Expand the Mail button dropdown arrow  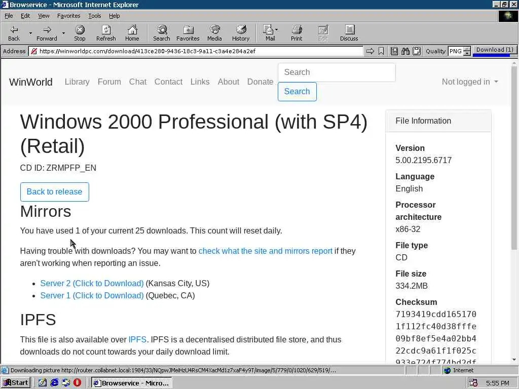tap(276, 30)
